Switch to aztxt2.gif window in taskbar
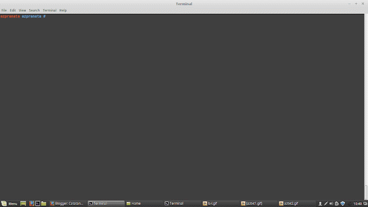The width and height of the screenshot is (368, 207). pos(297,204)
